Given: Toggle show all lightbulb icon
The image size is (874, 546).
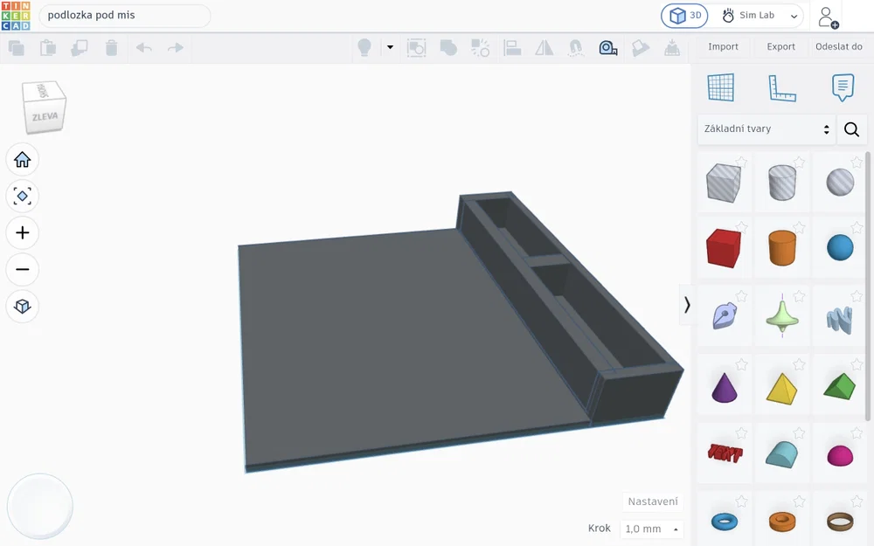Looking at the screenshot, I should [x=364, y=48].
